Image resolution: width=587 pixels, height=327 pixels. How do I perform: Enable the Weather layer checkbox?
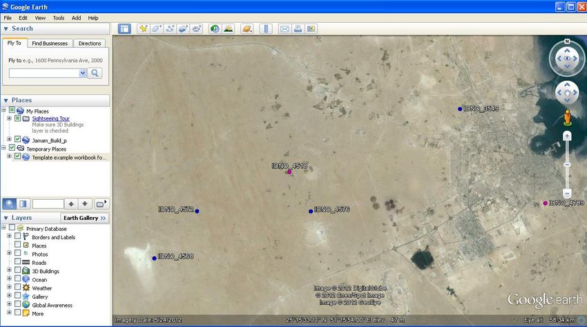pos(17,288)
